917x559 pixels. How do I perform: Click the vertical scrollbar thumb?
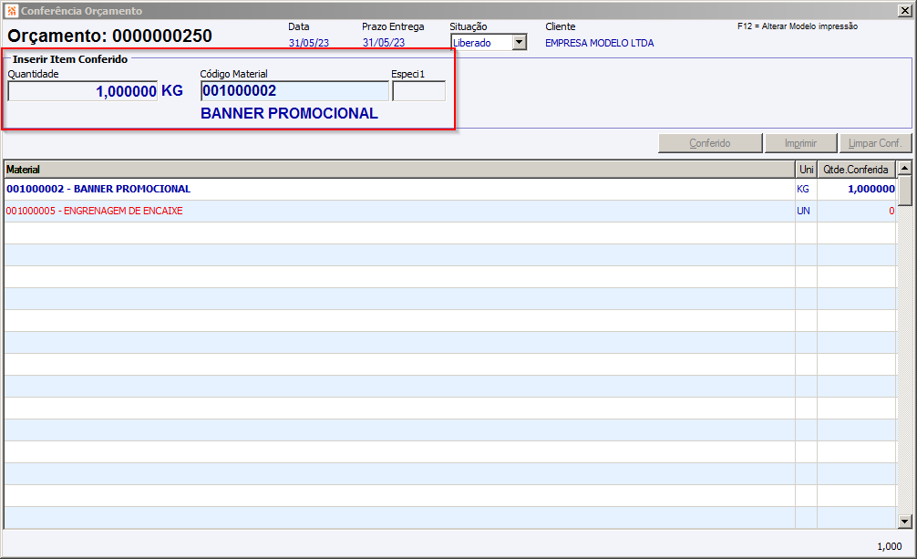[905, 191]
